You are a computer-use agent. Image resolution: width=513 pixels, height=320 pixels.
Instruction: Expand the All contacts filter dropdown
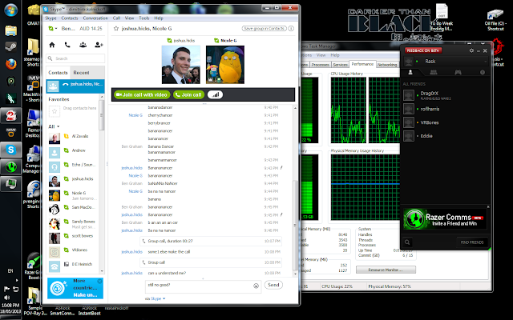click(x=54, y=126)
